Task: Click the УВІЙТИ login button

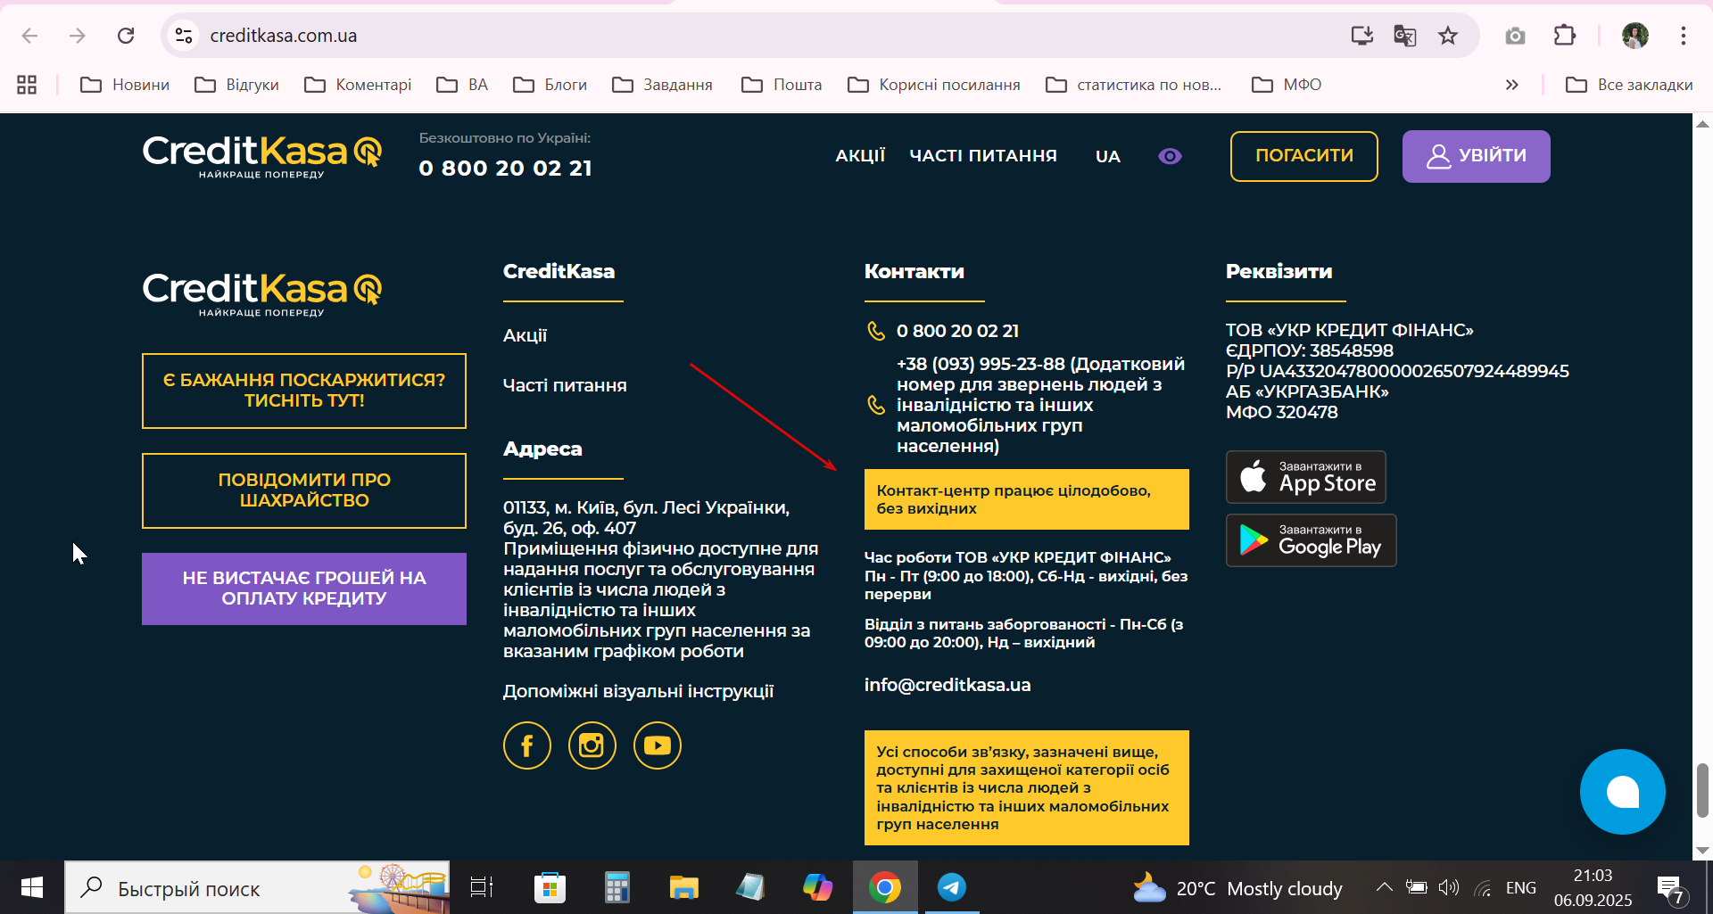Action: click(x=1477, y=156)
